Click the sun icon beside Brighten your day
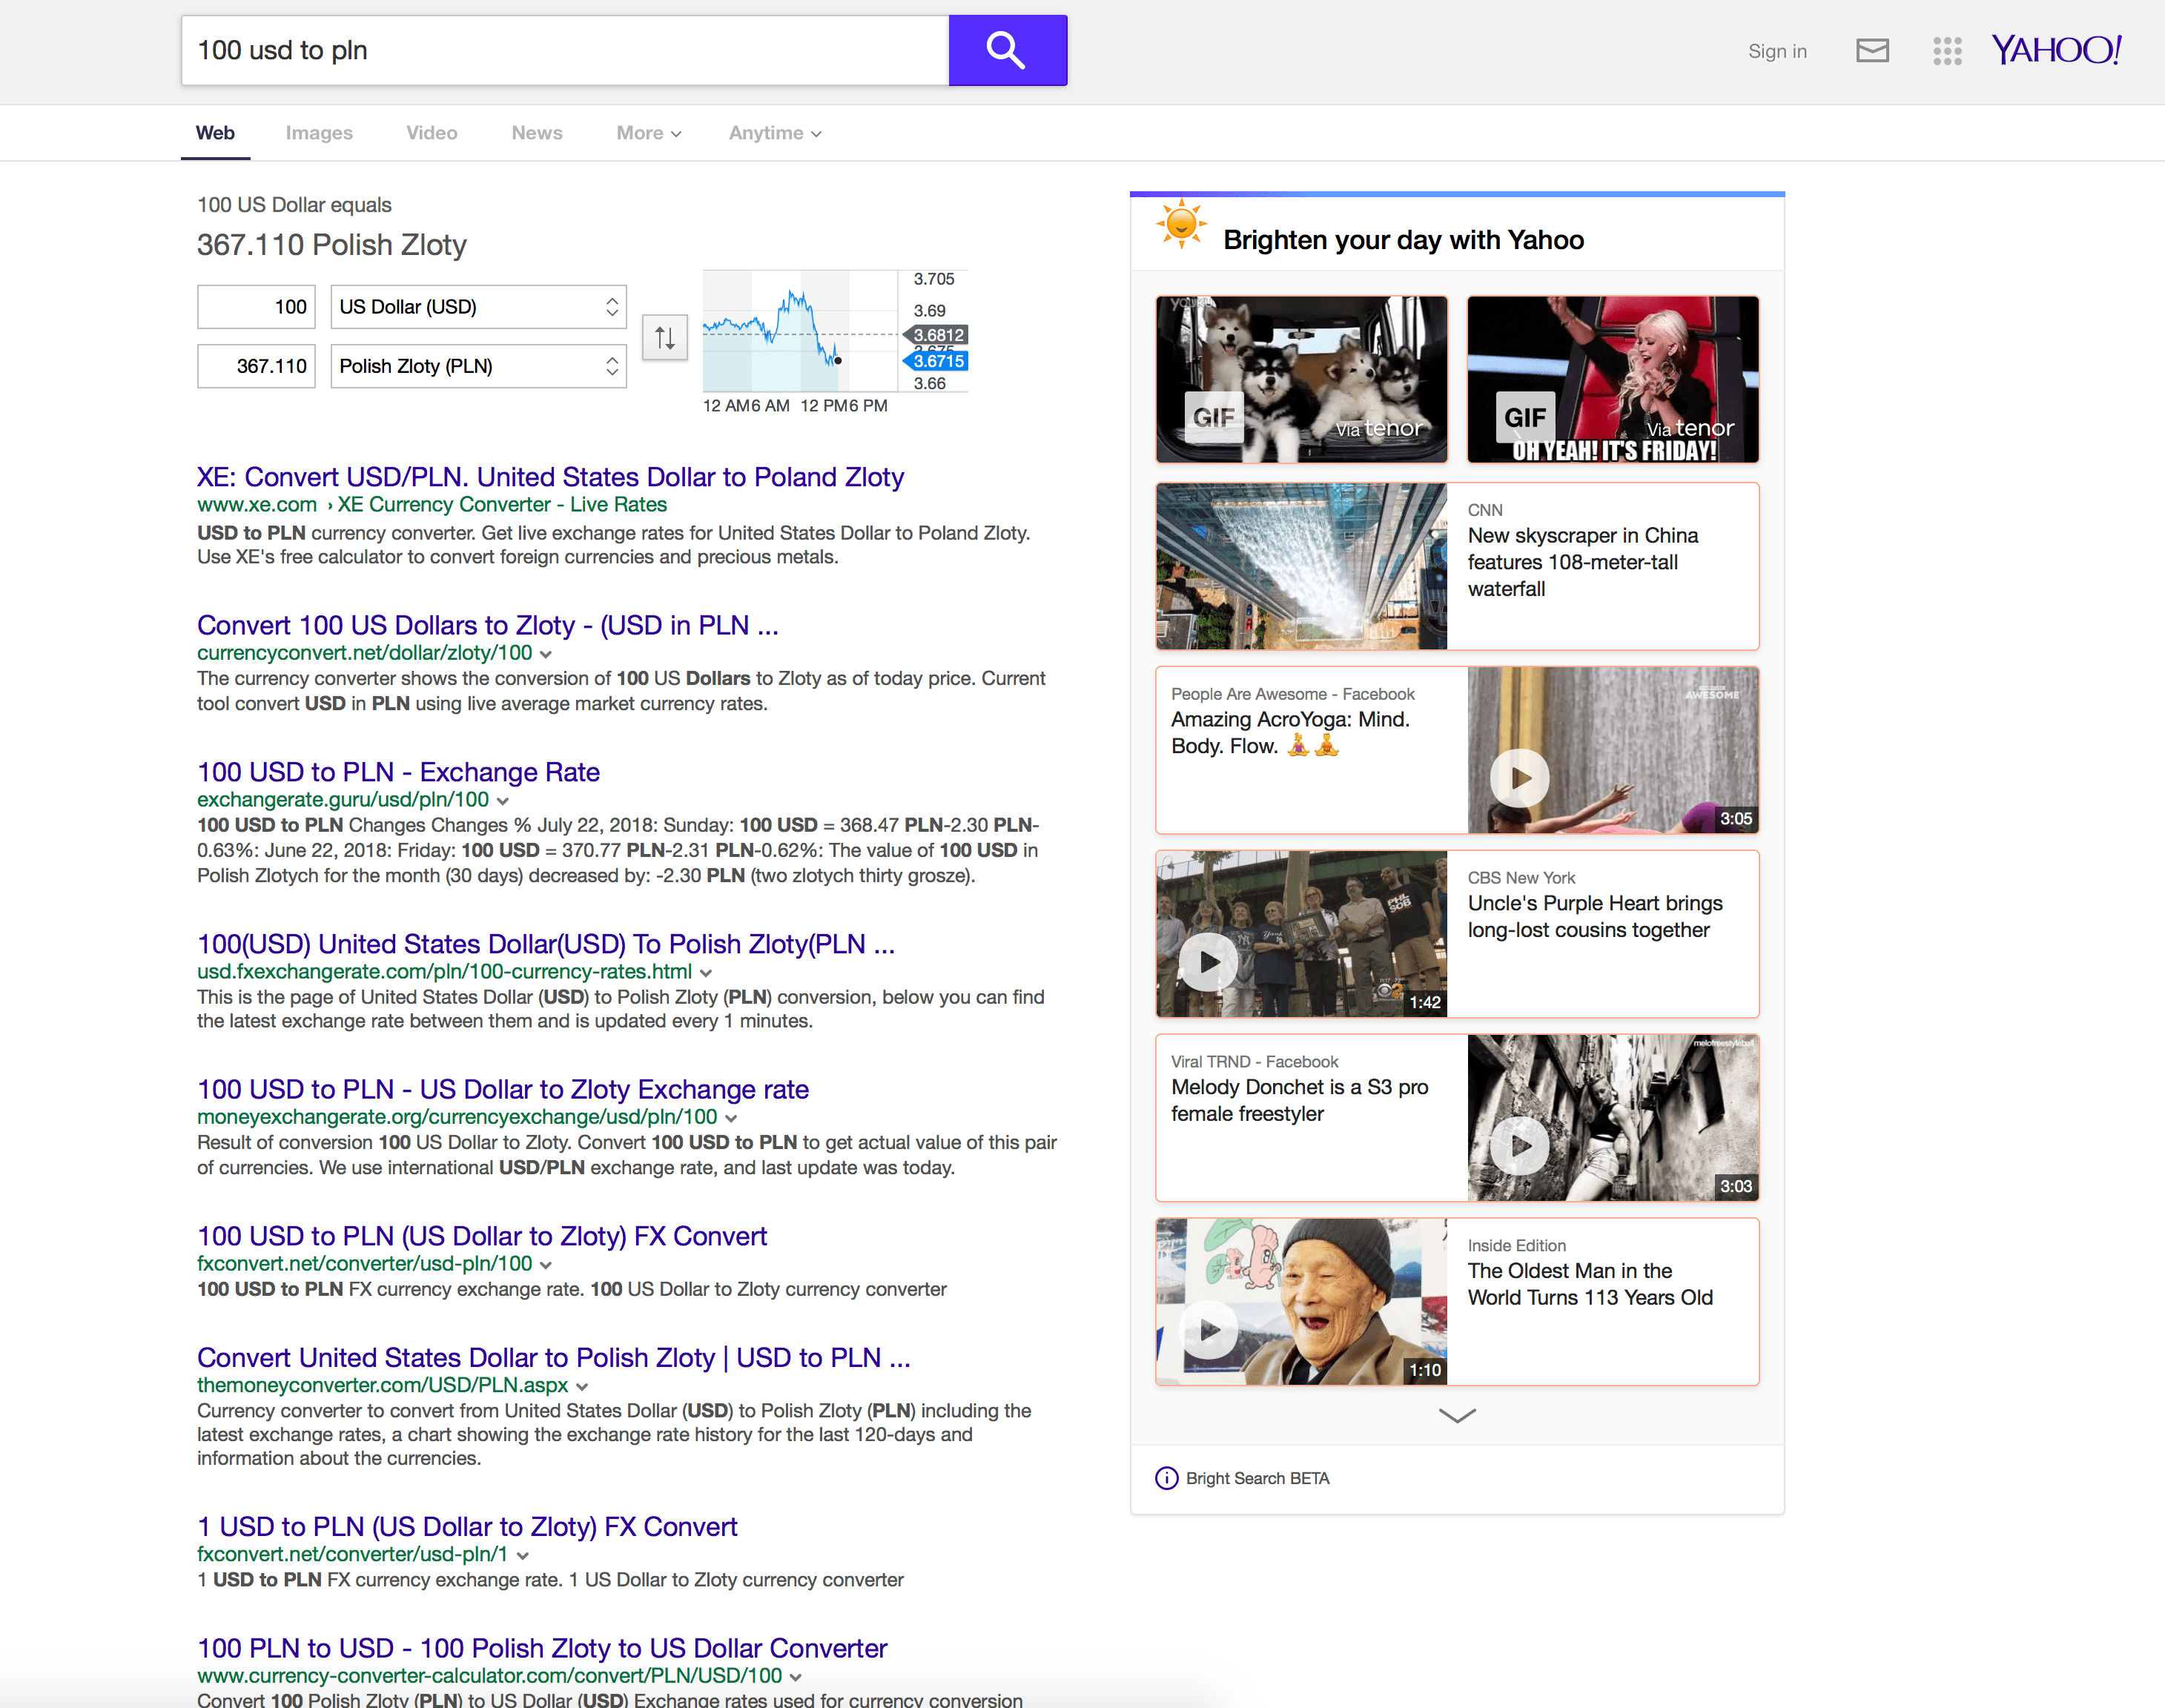Image resolution: width=2165 pixels, height=1708 pixels. point(1181,224)
